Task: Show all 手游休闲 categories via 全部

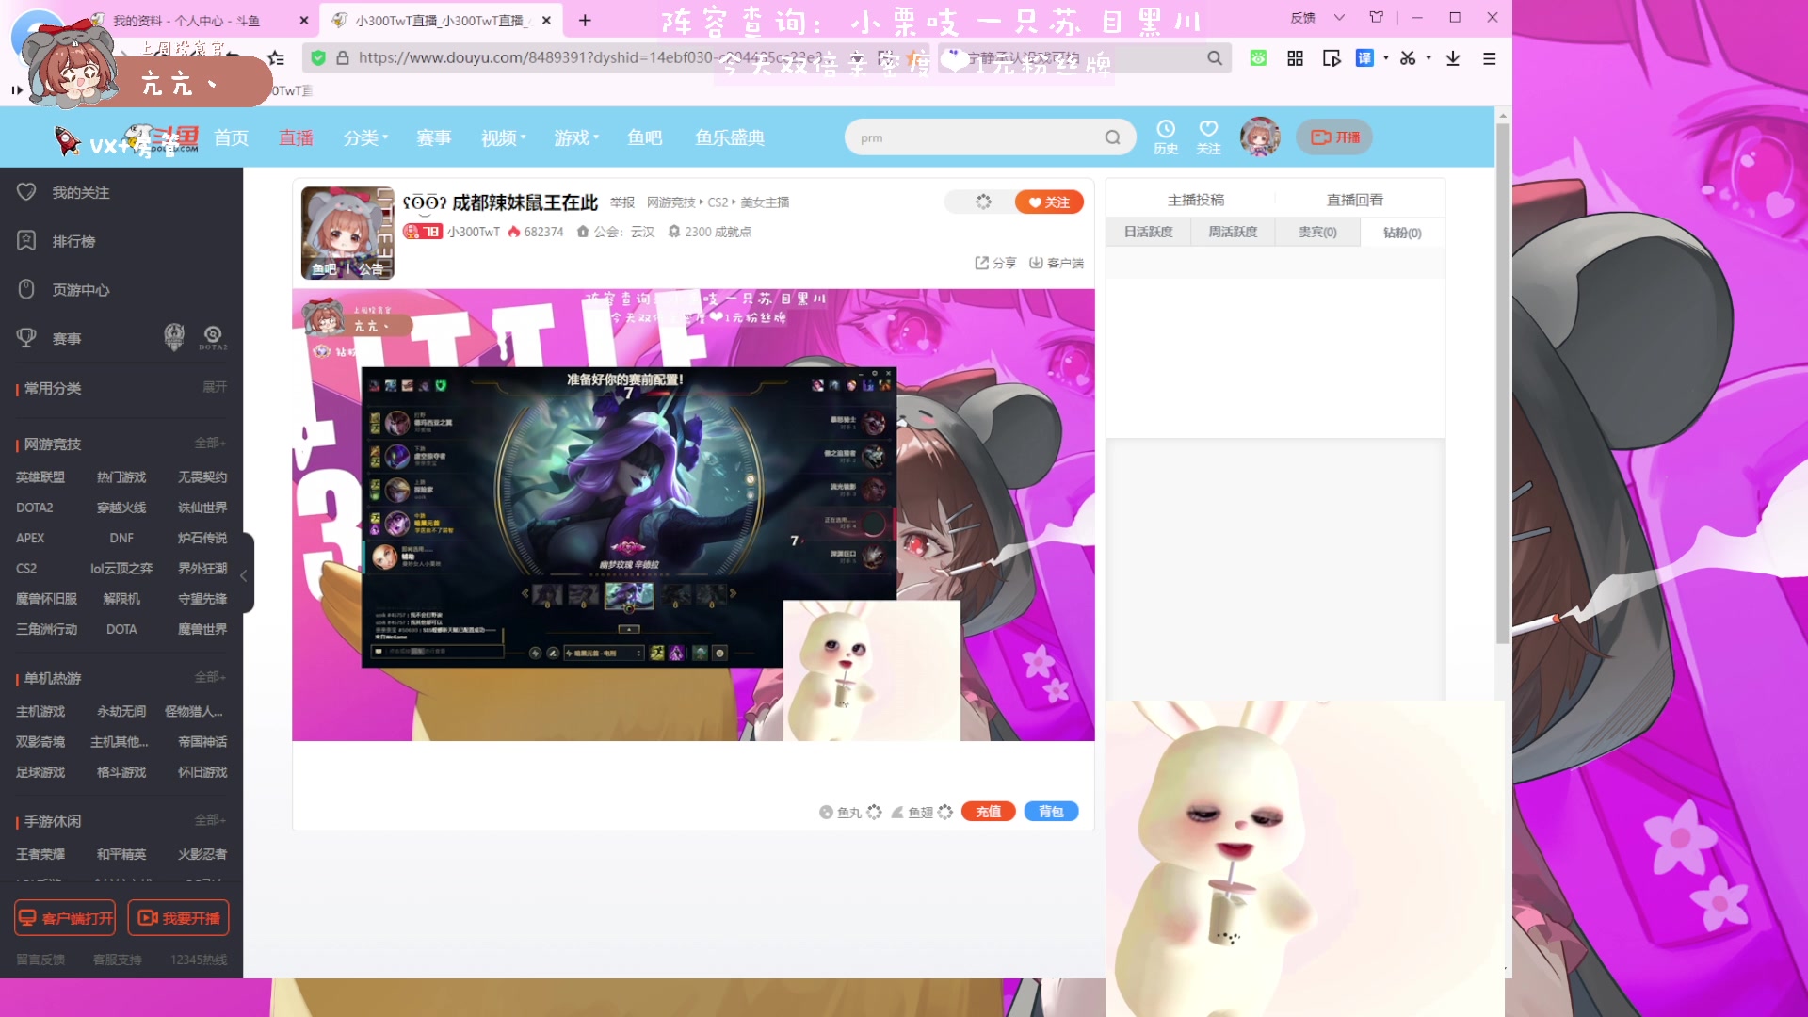Action: tap(210, 820)
